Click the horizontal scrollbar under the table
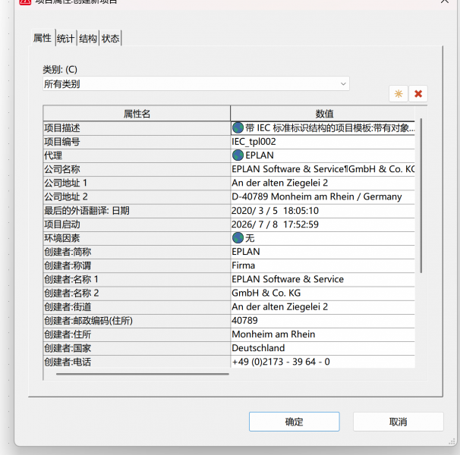460x455 pixels. (x=143, y=374)
